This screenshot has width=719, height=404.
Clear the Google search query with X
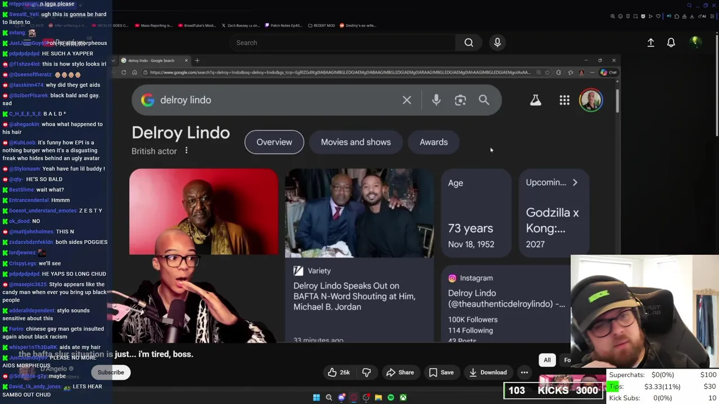point(407,100)
